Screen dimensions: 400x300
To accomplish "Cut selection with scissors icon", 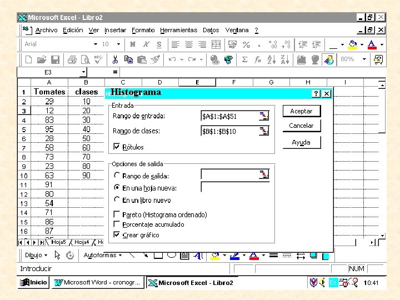I will click(116, 59).
